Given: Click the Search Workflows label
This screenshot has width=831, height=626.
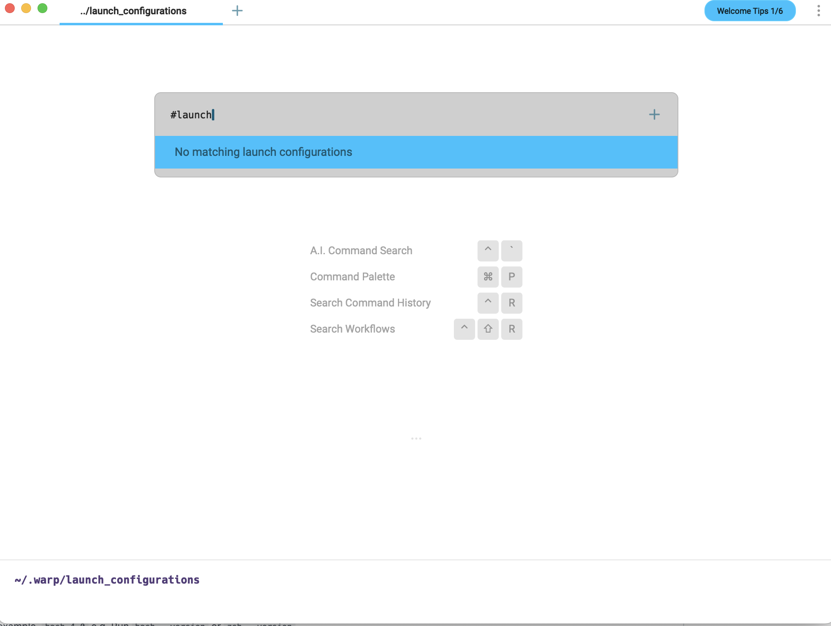Looking at the screenshot, I should (x=352, y=329).
